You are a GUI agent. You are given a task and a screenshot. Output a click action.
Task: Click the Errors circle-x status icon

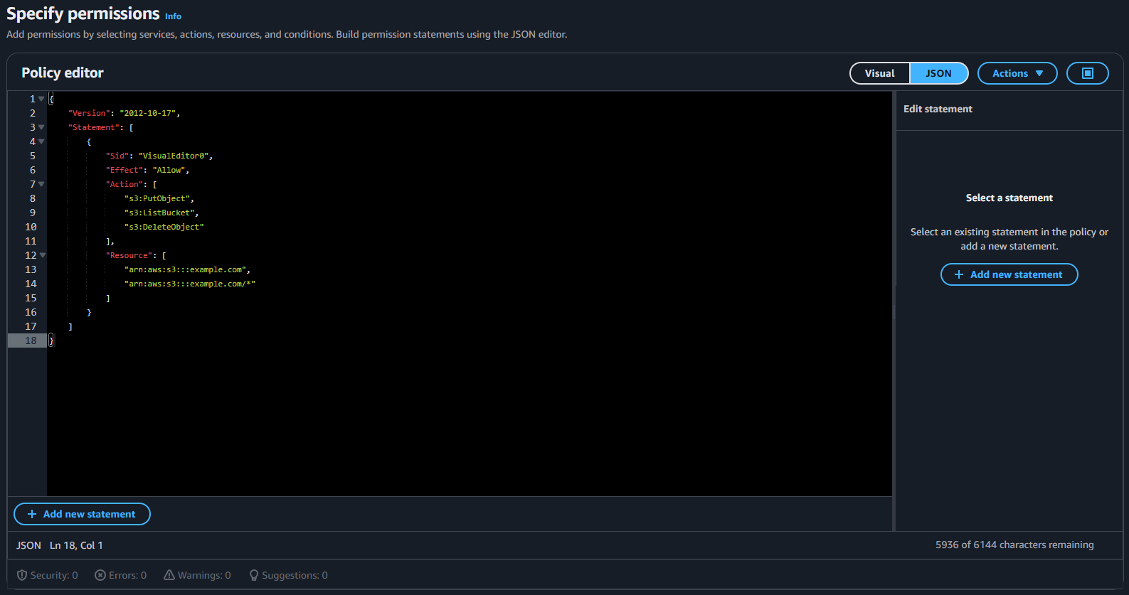click(x=100, y=575)
